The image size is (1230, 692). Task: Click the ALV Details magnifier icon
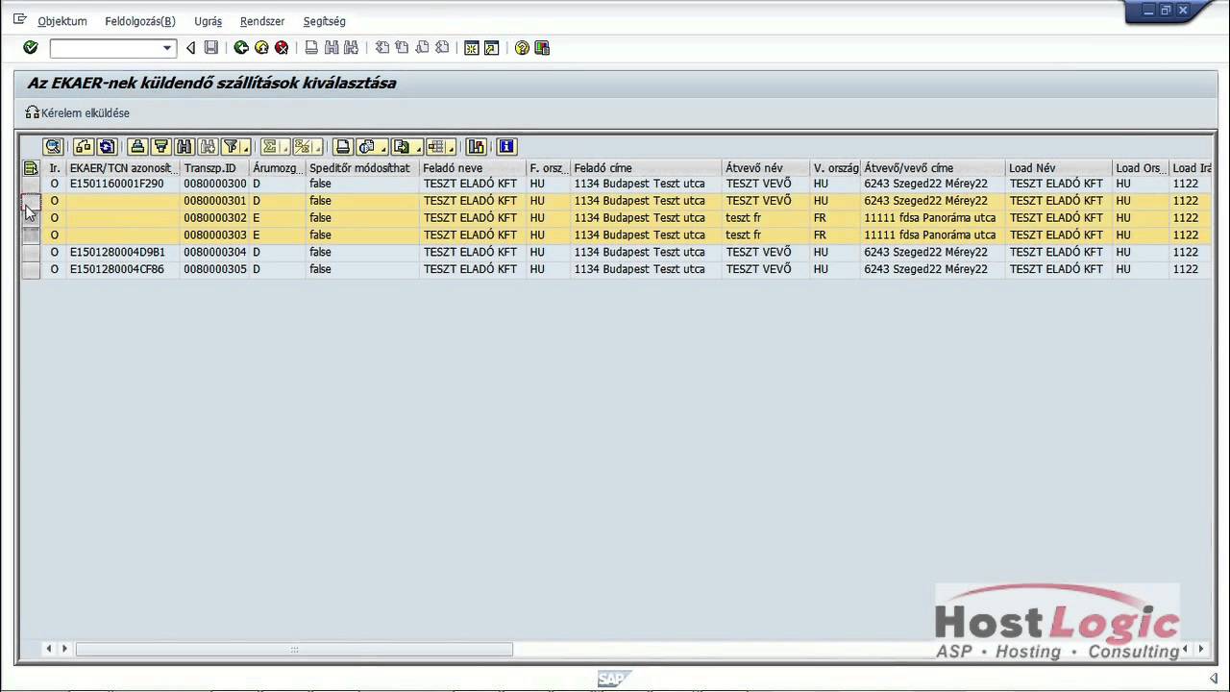coord(53,147)
